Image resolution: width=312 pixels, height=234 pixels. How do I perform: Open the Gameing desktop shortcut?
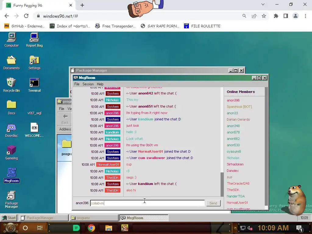11,153
